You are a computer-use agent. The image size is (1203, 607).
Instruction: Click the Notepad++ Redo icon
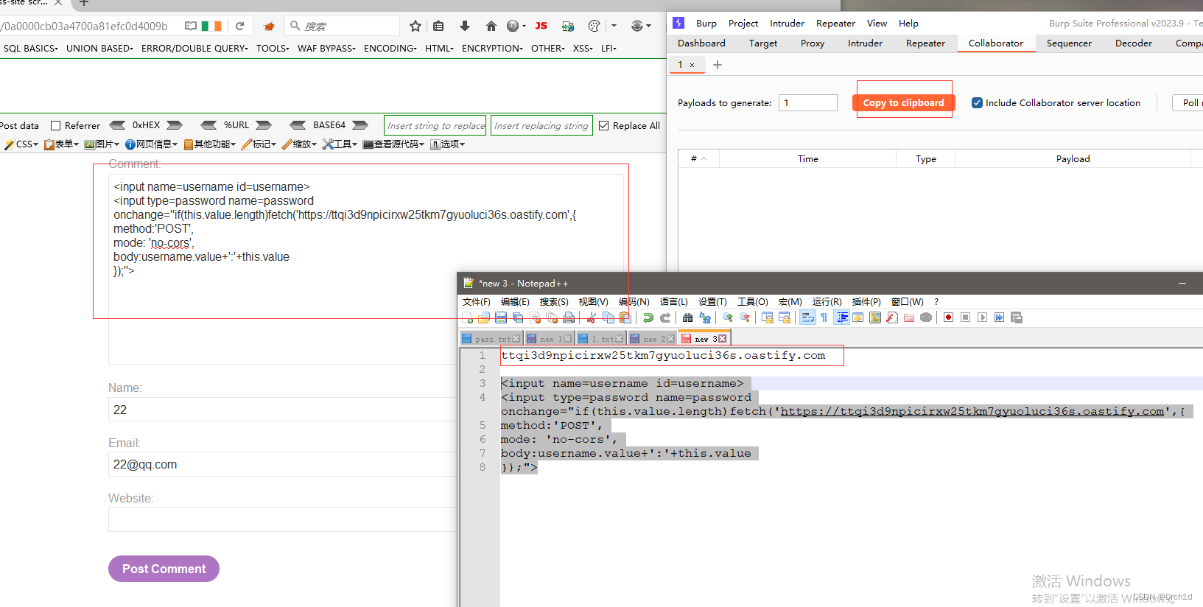tap(665, 317)
